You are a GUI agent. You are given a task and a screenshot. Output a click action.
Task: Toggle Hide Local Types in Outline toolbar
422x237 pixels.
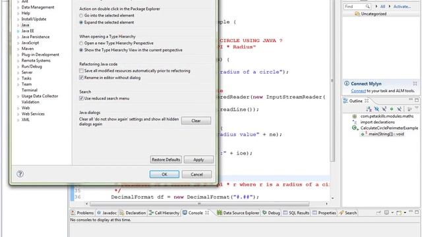click(x=400, y=109)
